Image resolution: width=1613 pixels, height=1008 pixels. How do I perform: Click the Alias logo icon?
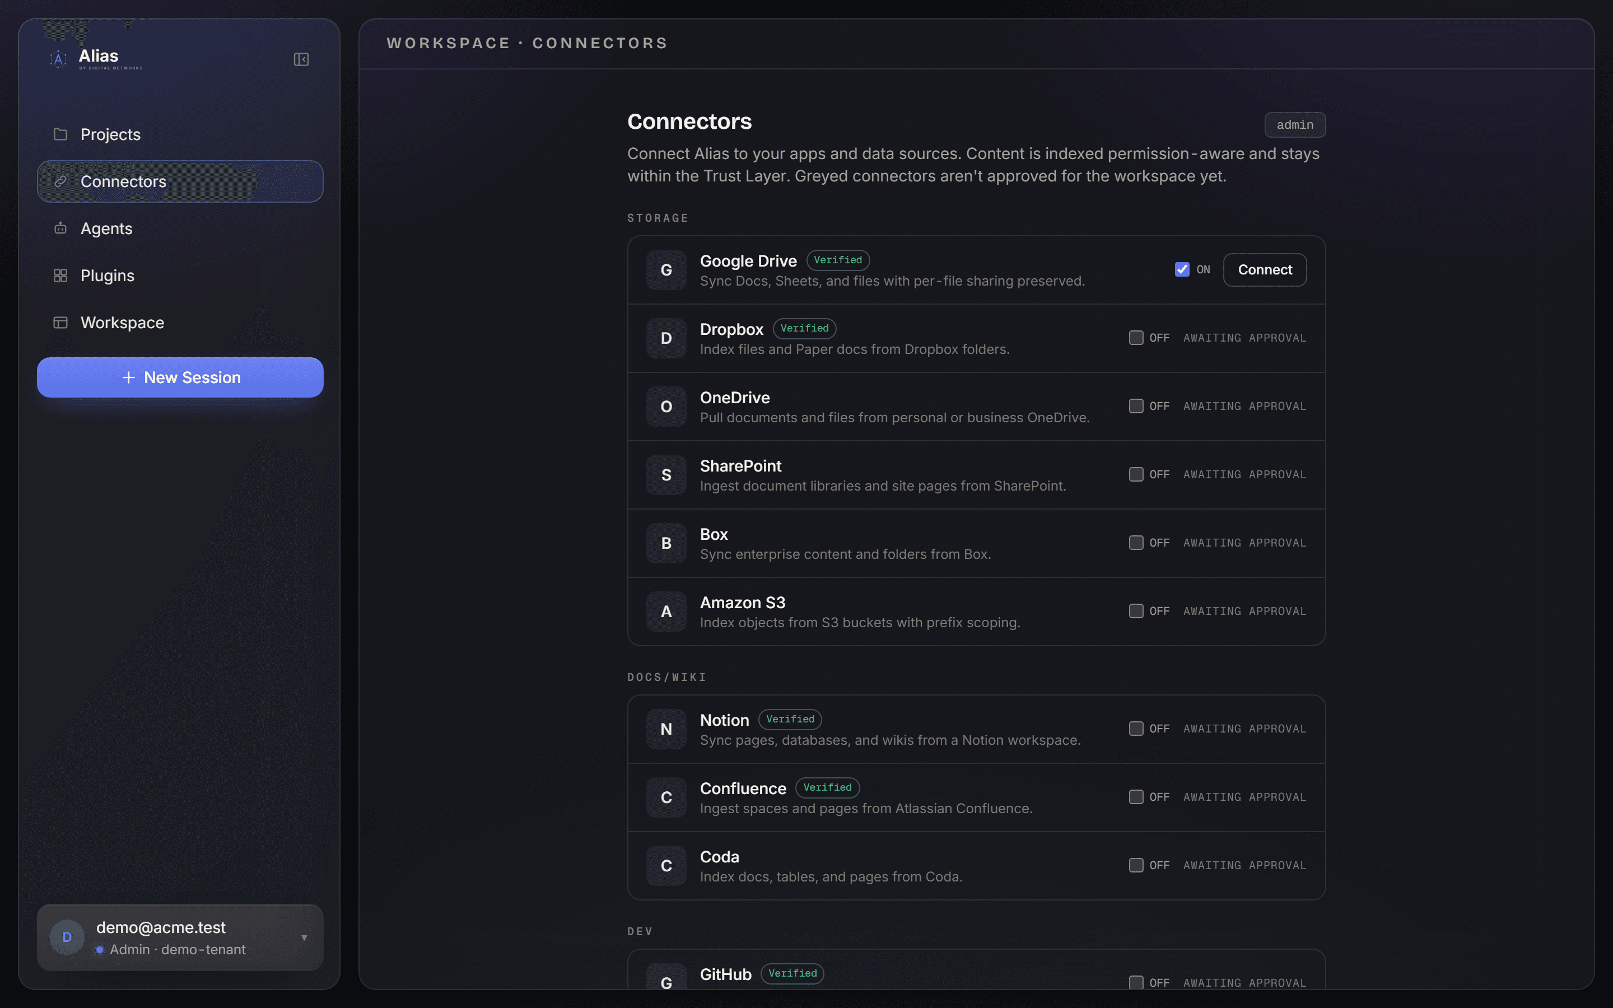coord(59,59)
